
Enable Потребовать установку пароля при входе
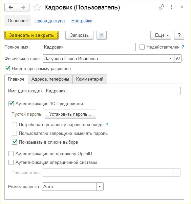tap(14, 125)
